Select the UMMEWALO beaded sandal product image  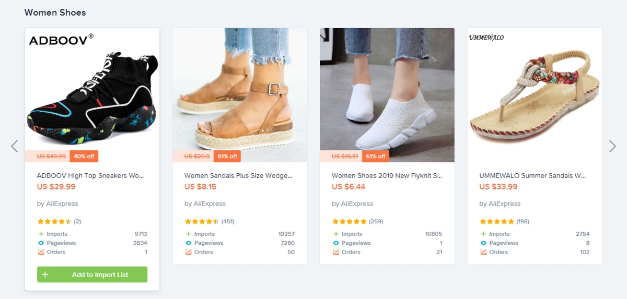535,94
